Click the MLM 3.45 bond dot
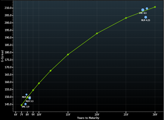 pos(27,95)
